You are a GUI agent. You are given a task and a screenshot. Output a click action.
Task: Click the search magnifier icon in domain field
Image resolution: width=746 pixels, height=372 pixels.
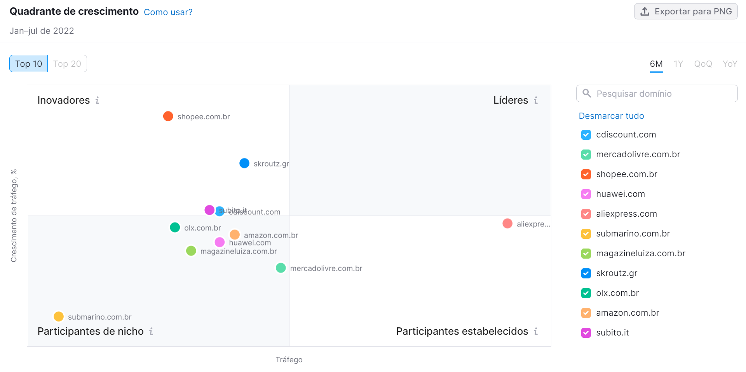(587, 93)
